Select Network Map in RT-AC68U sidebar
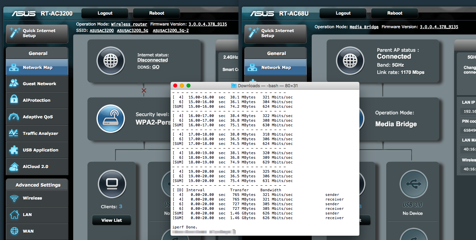The width and height of the screenshot is (476, 240). coord(276,67)
